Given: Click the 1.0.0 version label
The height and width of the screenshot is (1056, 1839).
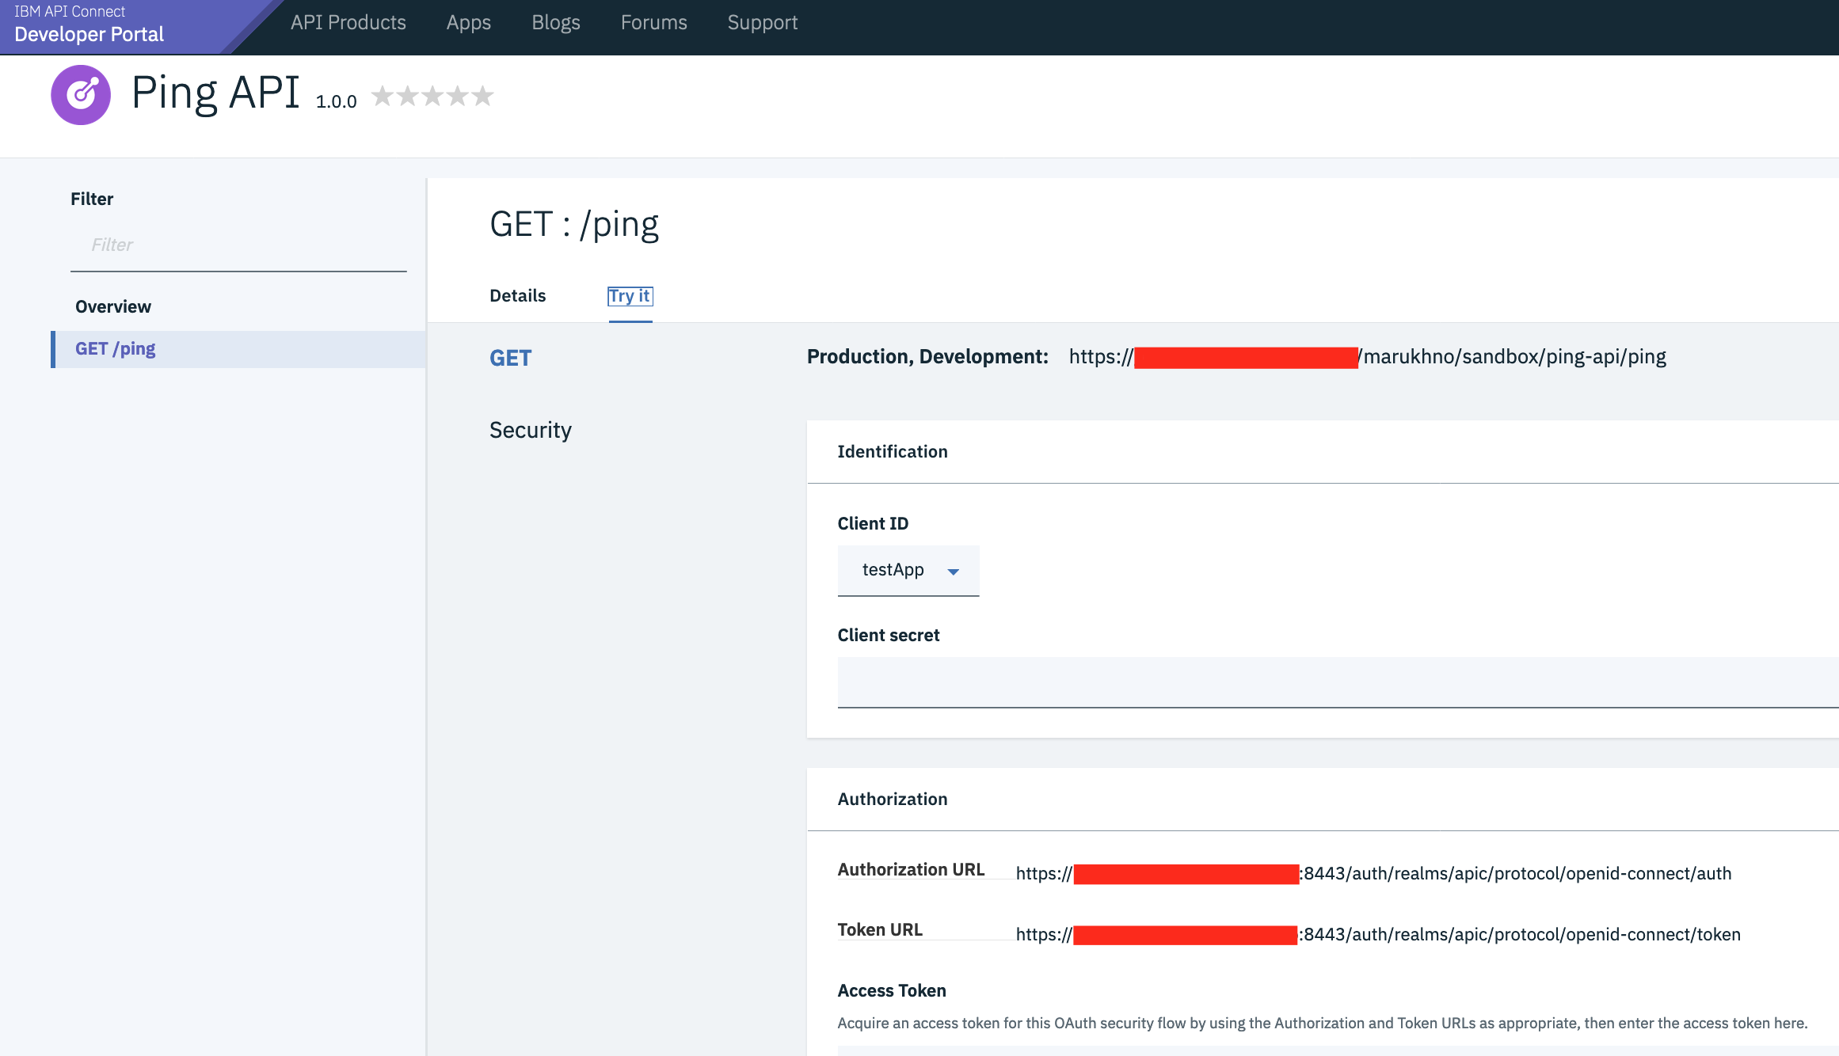Looking at the screenshot, I should pos(337,101).
